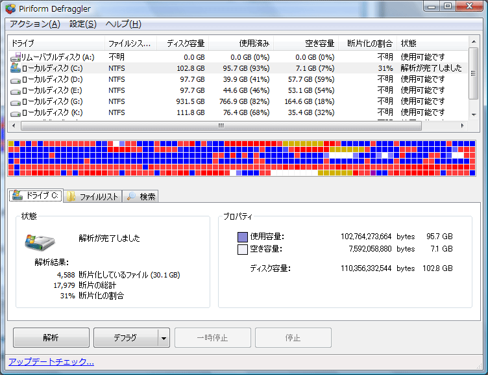488x375 pixels.
Task: Click the horizontal scrollbar left arrow
Action: pos(14,125)
